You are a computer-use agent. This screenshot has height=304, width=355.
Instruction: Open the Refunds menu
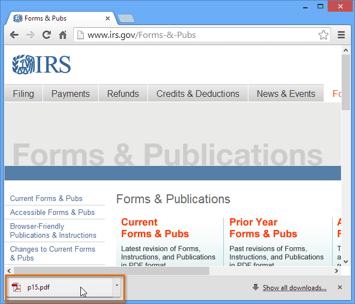(x=123, y=94)
